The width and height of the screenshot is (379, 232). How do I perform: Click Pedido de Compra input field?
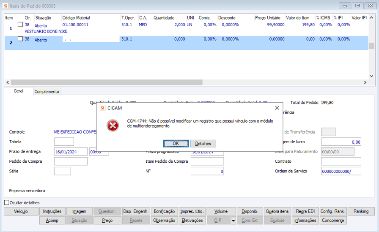click(71, 161)
